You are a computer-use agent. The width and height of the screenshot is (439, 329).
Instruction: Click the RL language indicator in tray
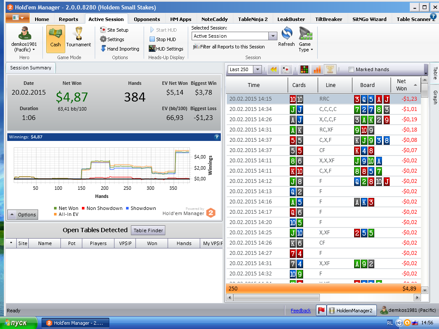tap(390, 323)
